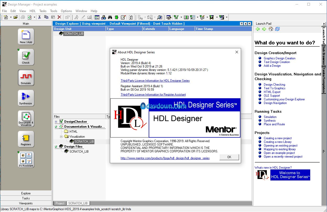This screenshot has width=327, height=212.
Task: Toggle the Documentation & Visualization checkbox
Action: pos(56,127)
